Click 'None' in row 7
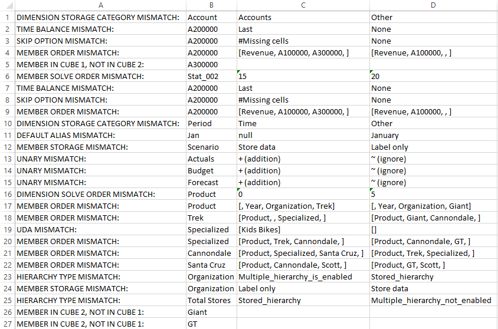498x329 pixels. 434,88
